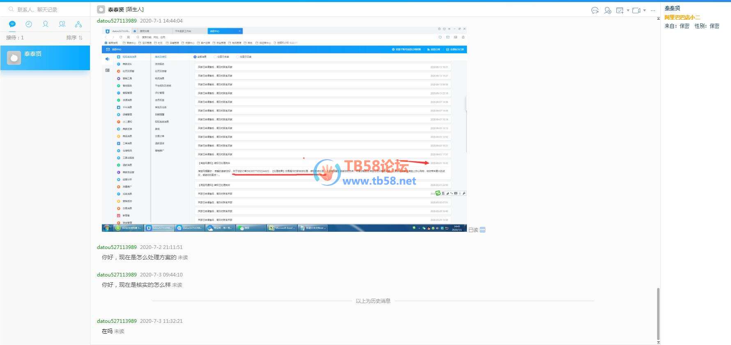The width and height of the screenshot is (731, 345).
Task: Open the single-person contacts icon
Action: click(x=45, y=24)
